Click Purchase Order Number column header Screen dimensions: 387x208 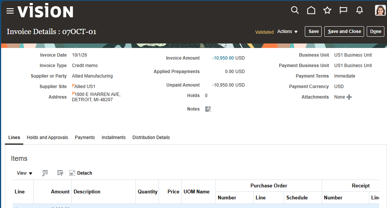click(x=235, y=198)
